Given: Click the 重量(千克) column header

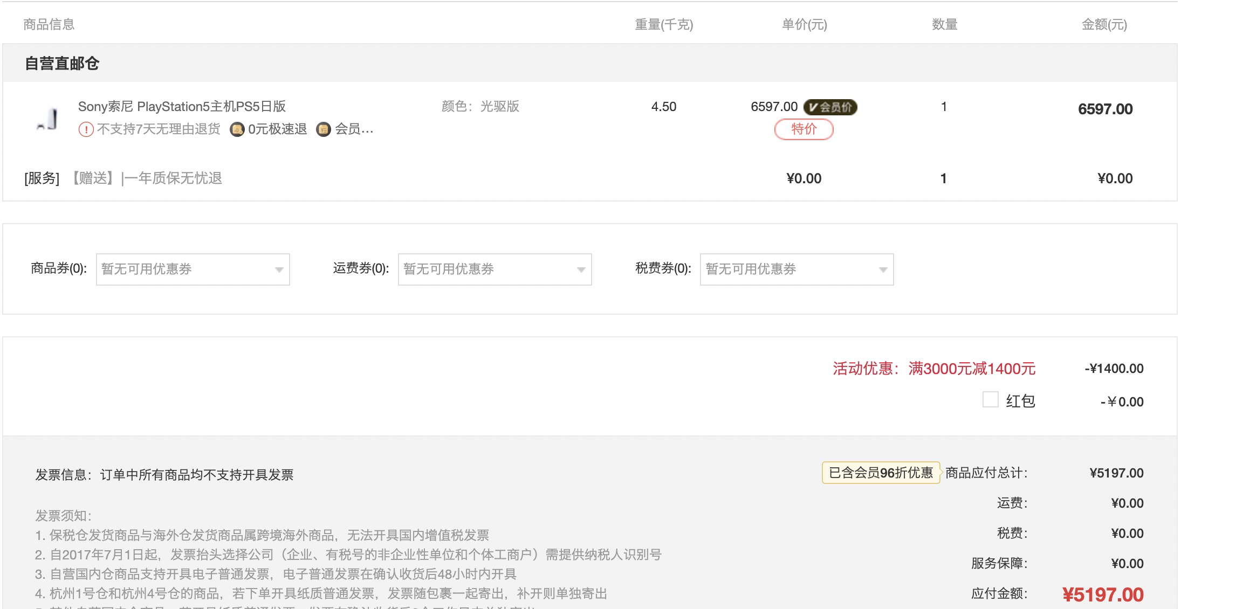Looking at the screenshot, I should pos(664,25).
